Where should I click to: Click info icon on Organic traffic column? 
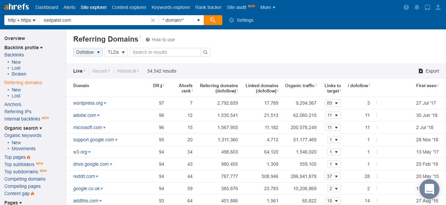(x=316, y=85)
